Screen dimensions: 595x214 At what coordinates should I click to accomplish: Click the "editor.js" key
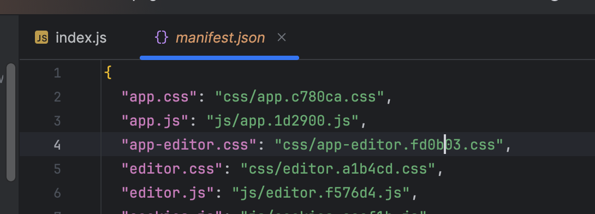(168, 193)
